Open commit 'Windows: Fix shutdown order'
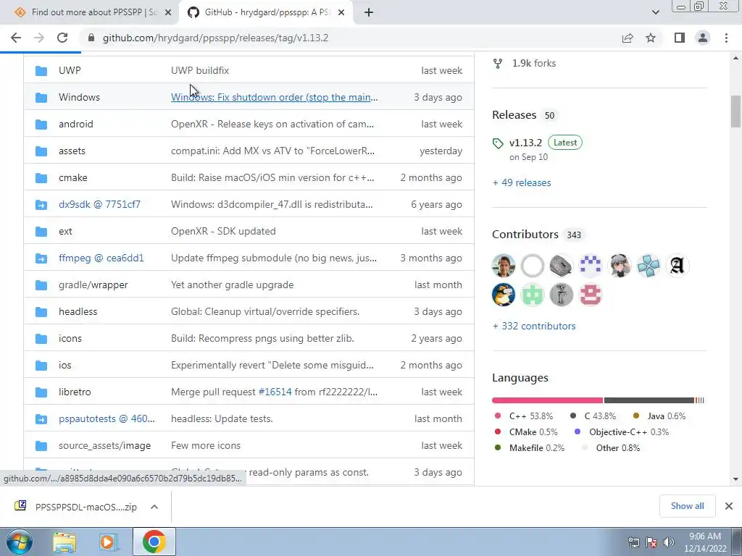Image resolution: width=742 pixels, height=556 pixels. (275, 98)
